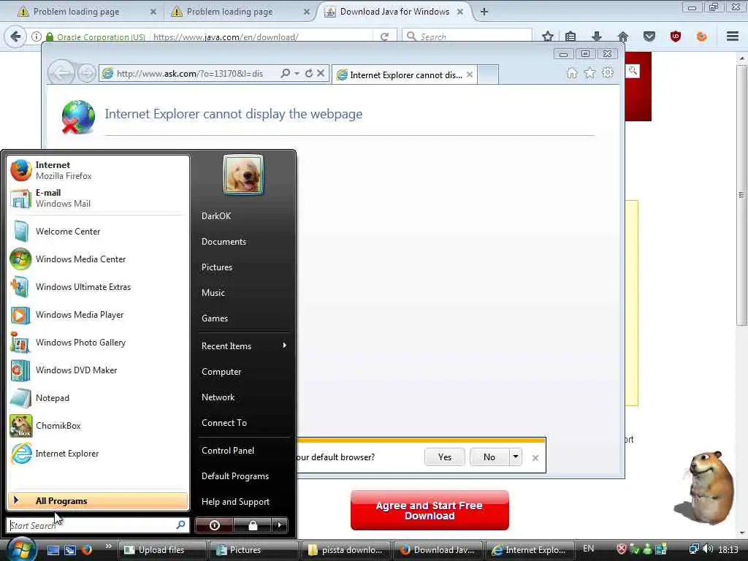748x561 pixels.
Task: Open Firefox downloads arrow icon
Action: pos(597,37)
